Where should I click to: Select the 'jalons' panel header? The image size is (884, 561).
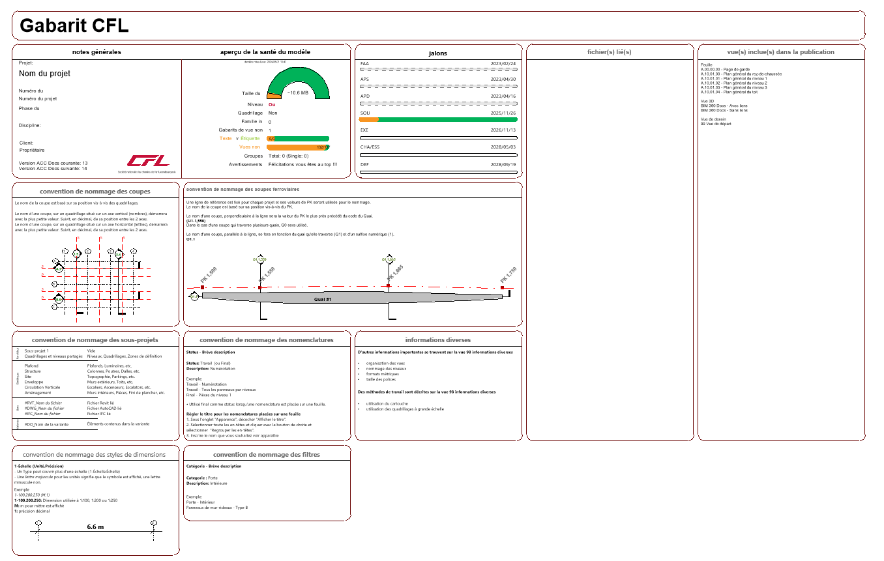pos(437,53)
